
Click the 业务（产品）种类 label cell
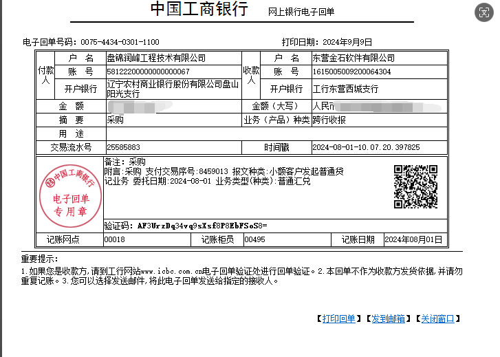276,120
